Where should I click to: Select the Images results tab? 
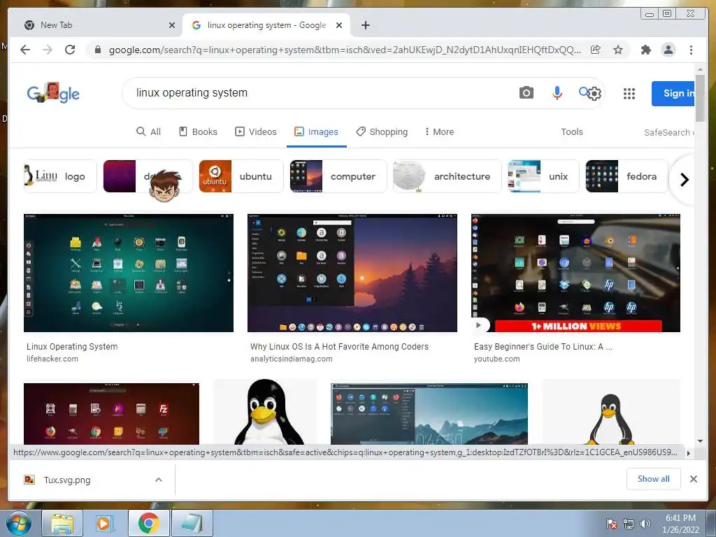[317, 131]
